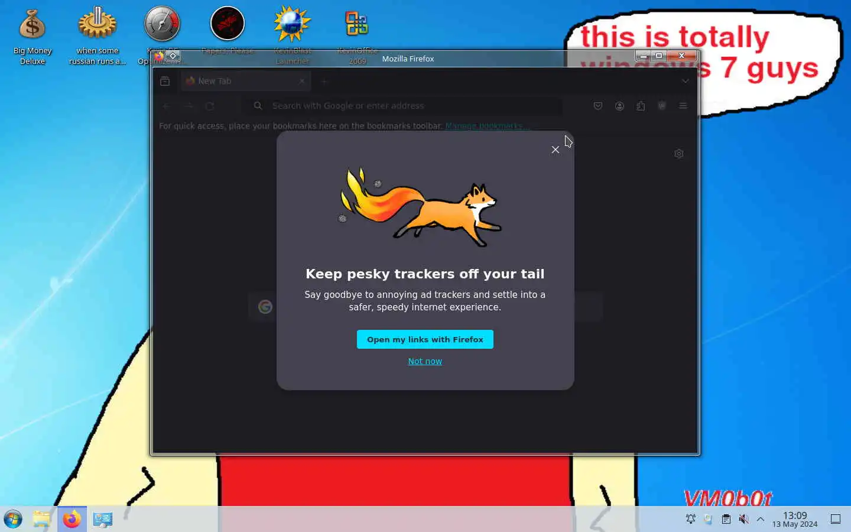Open the Start menu orb
Viewport: 851px width, 532px height.
click(13, 519)
